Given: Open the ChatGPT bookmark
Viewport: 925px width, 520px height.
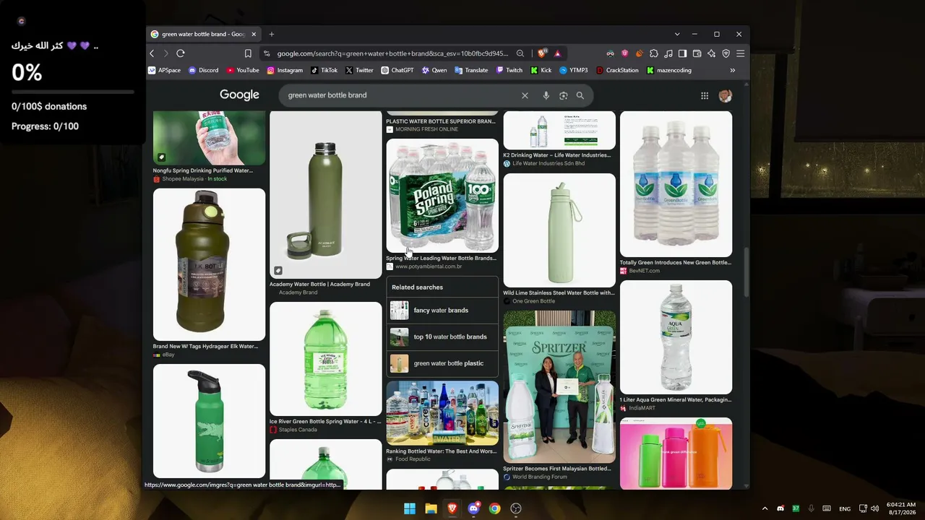Looking at the screenshot, I should pyautogui.click(x=397, y=70).
